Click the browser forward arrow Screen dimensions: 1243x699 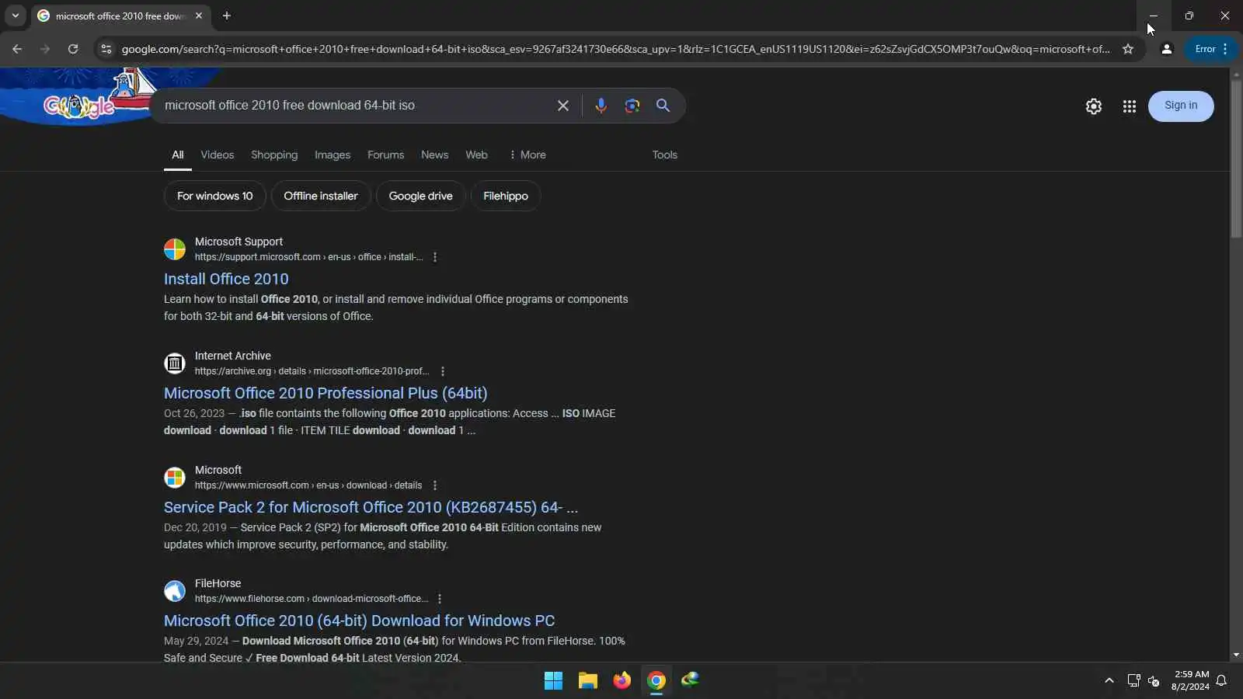45,49
